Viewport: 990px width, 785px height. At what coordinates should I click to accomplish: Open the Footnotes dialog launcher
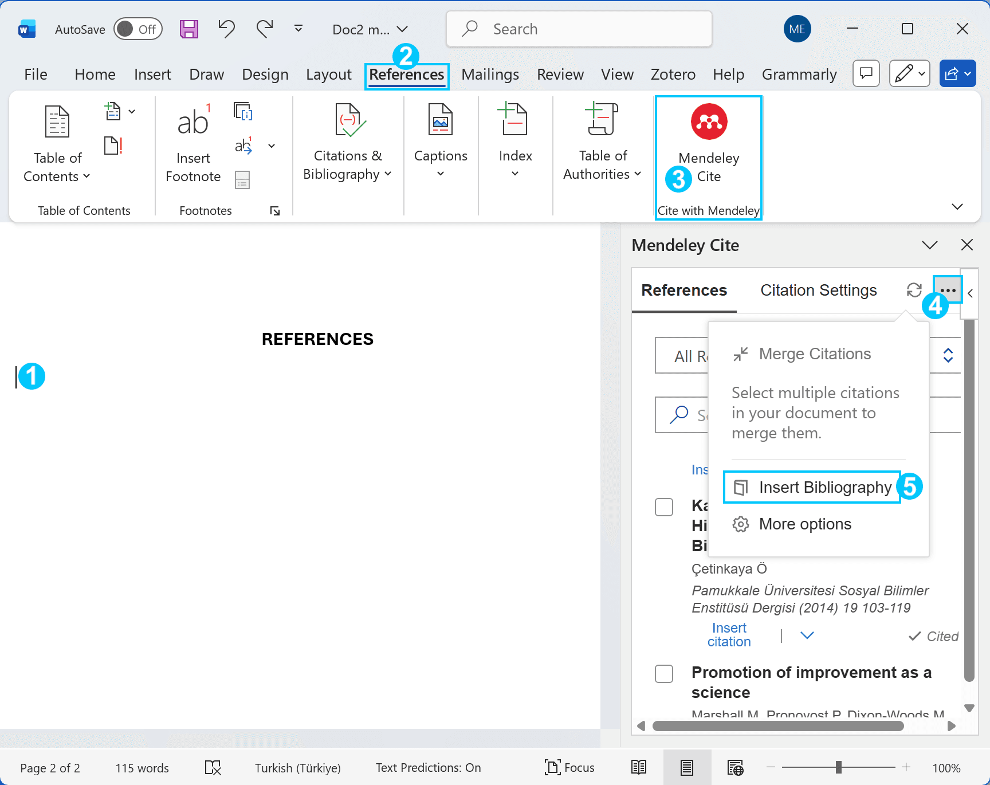[x=275, y=211]
